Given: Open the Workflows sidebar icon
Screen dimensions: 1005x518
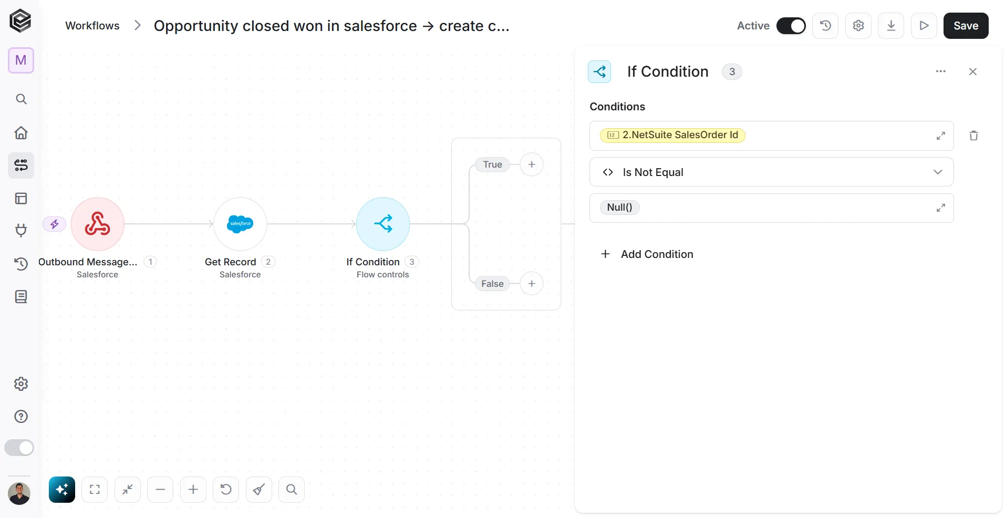Looking at the screenshot, I should 21,165.
